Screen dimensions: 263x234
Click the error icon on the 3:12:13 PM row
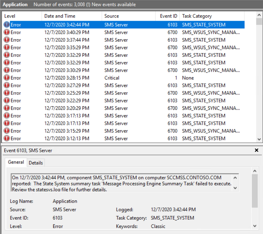(7, 139)
